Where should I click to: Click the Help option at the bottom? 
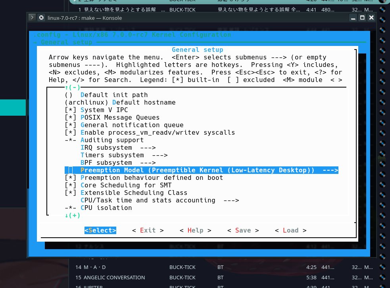click(x=195, y=230)
